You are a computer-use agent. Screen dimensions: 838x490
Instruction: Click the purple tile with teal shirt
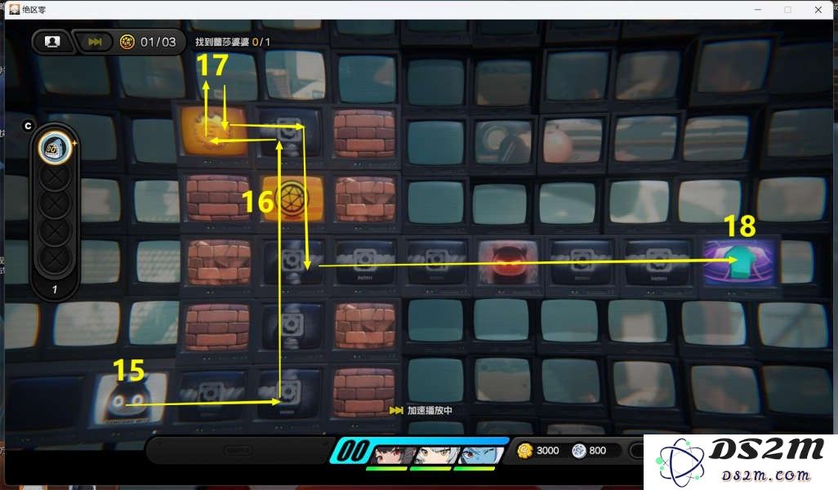[x=738, y=262]
